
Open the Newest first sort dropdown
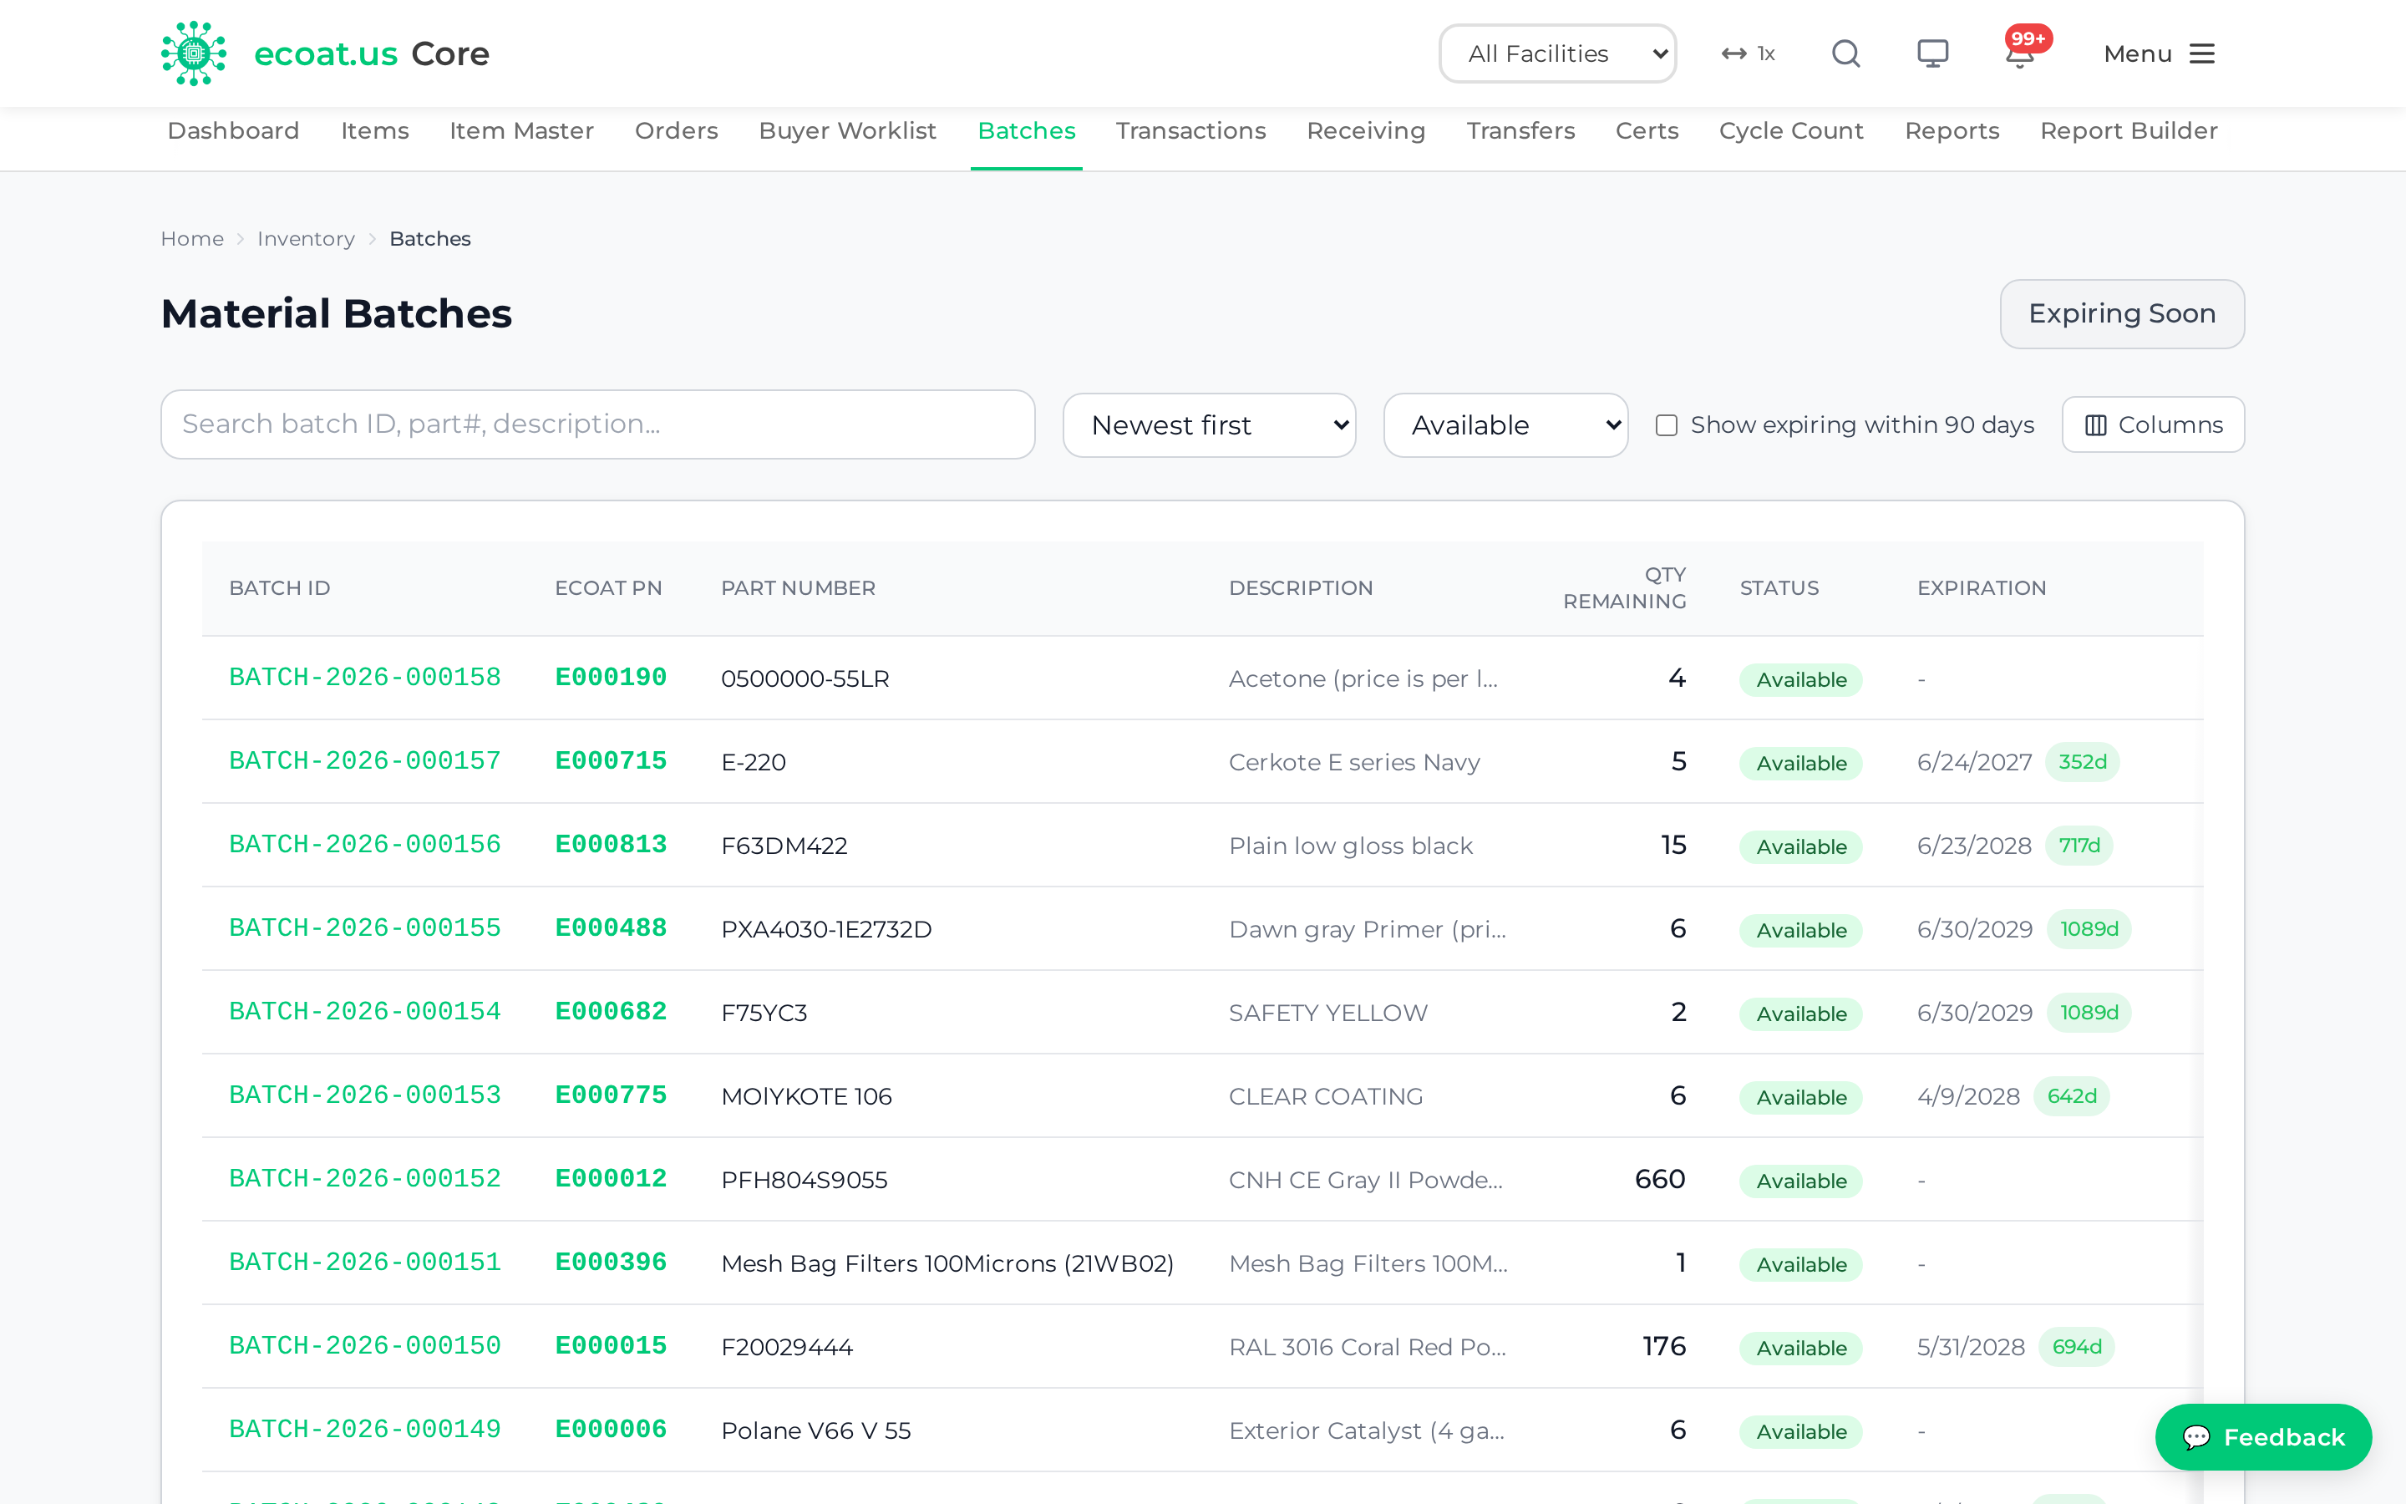1209,426
